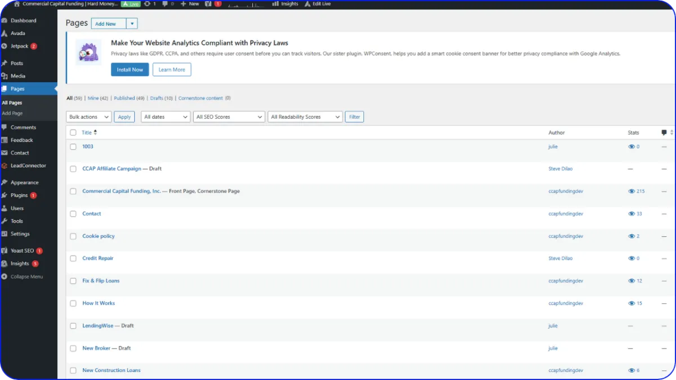Screen dimensions: 676x380
Task: Select the How It Works checkbox
Action: 73,303
